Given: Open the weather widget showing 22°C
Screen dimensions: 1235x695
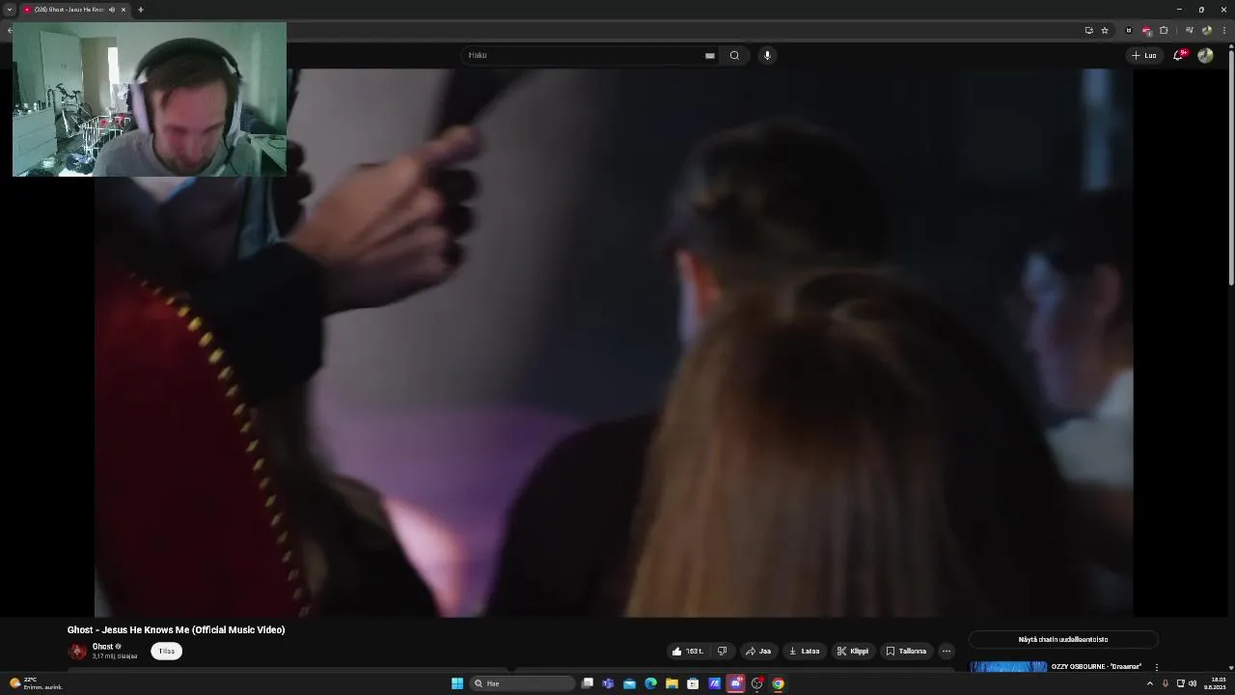Looking at the screenshot, I should (36, 683).
